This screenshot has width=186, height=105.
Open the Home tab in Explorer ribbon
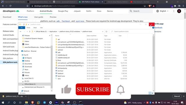[x=28, y=28]
